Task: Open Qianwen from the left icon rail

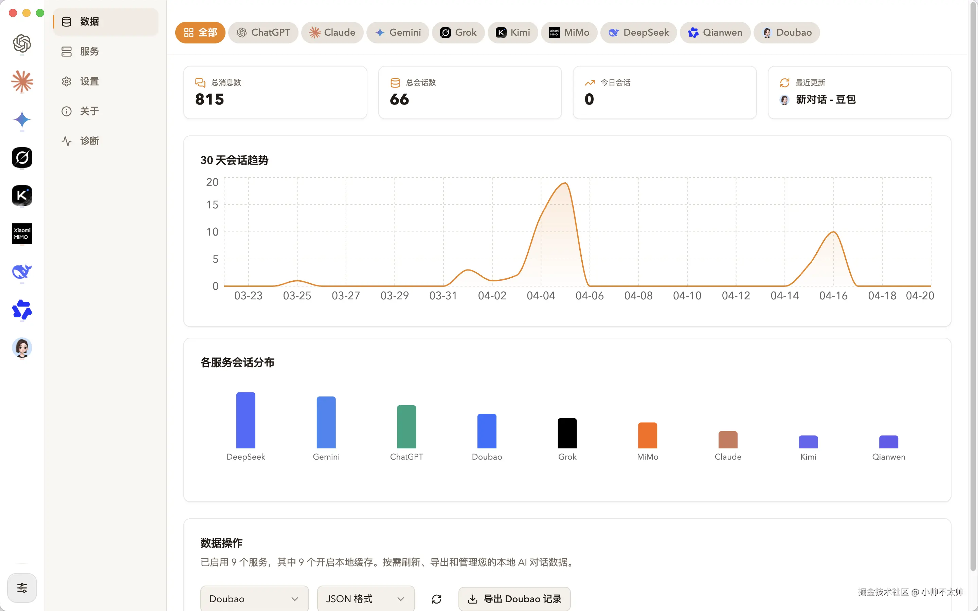Action: tap(22, 310)
